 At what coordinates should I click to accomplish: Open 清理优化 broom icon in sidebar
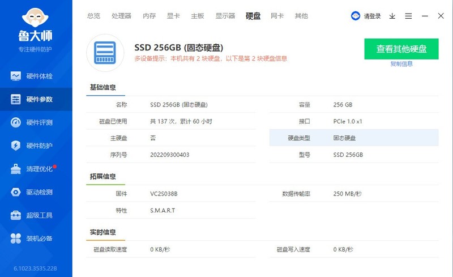pyautogui.click(x=16, y=169)
